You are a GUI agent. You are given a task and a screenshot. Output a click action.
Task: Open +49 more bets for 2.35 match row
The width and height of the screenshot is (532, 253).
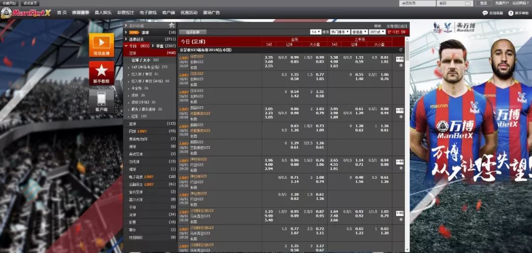coord(399,60)
